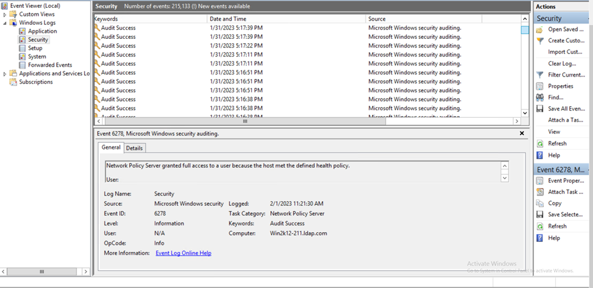Screen dimensions: 593x288
Task: Click the Create Custom View filter icon
Action: pos(539,41)
